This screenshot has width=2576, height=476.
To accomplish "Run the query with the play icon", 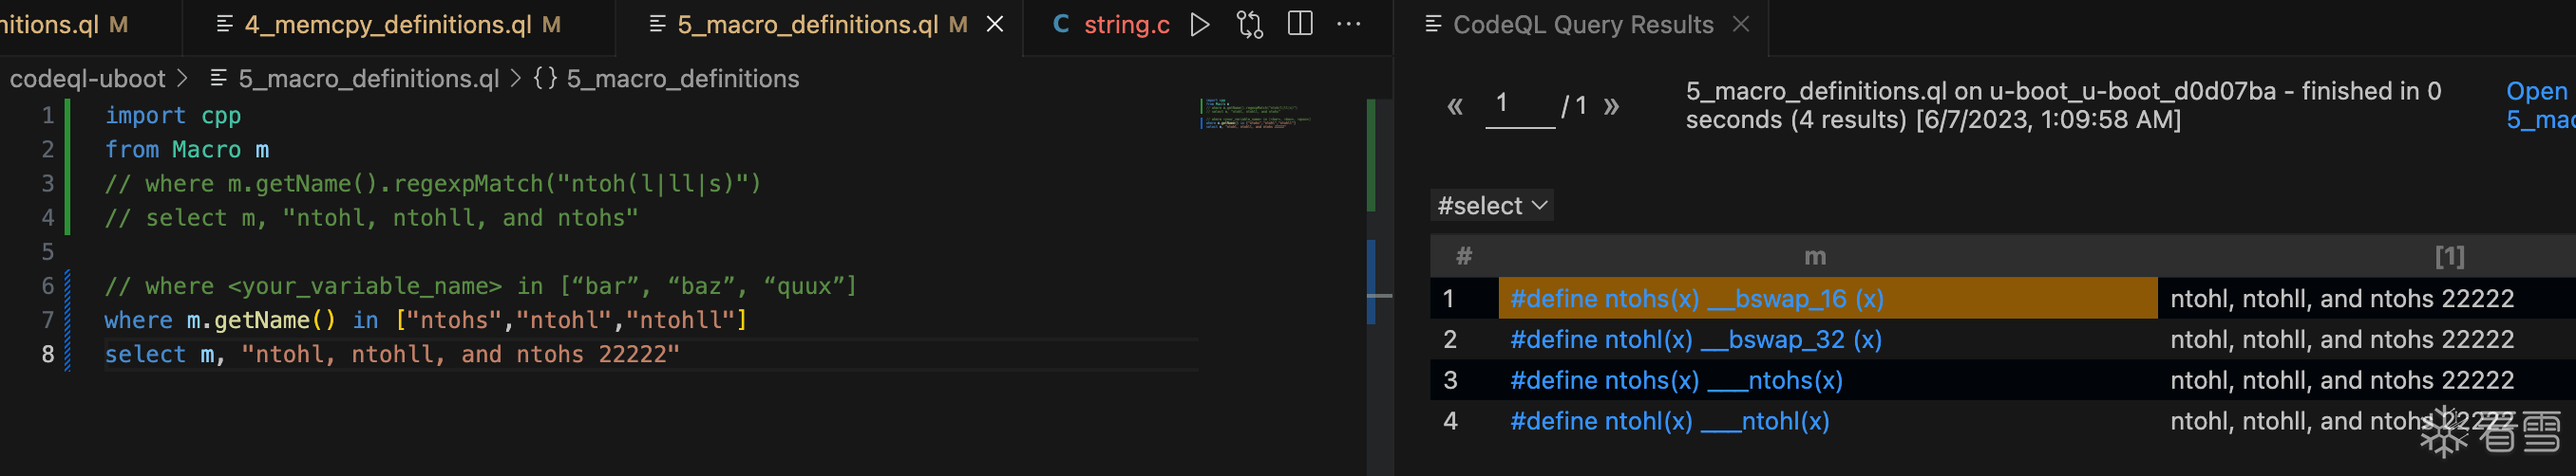I will pos(1200,24).
